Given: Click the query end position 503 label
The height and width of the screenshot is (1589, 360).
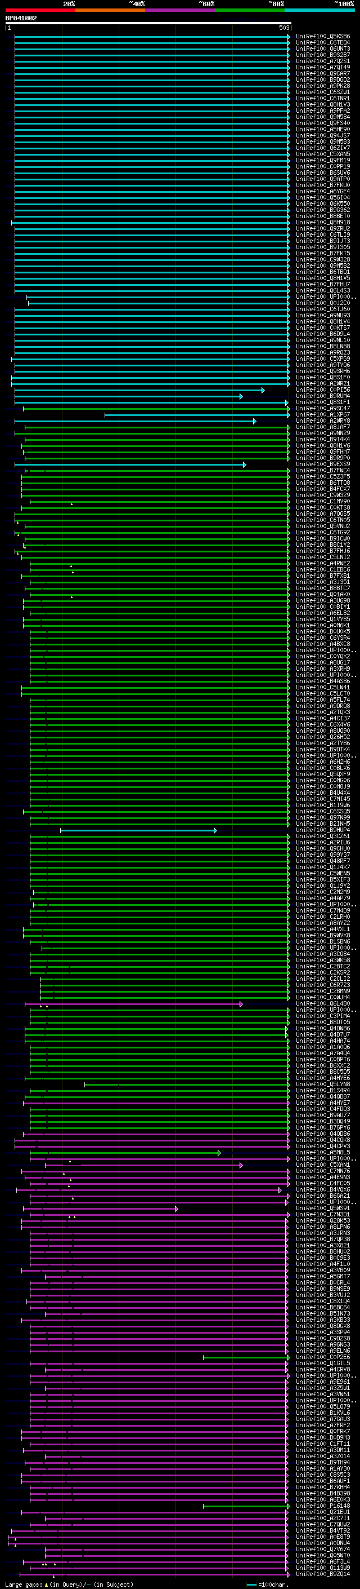Looking at the screenshot, I should pos(283,28).
